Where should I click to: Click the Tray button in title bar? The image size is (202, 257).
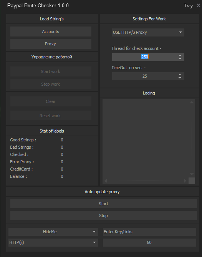pos(188,6)
